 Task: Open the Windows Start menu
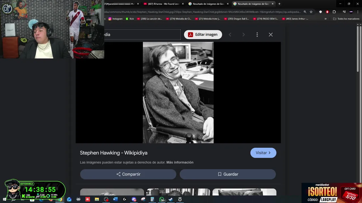tap(5, 199)
